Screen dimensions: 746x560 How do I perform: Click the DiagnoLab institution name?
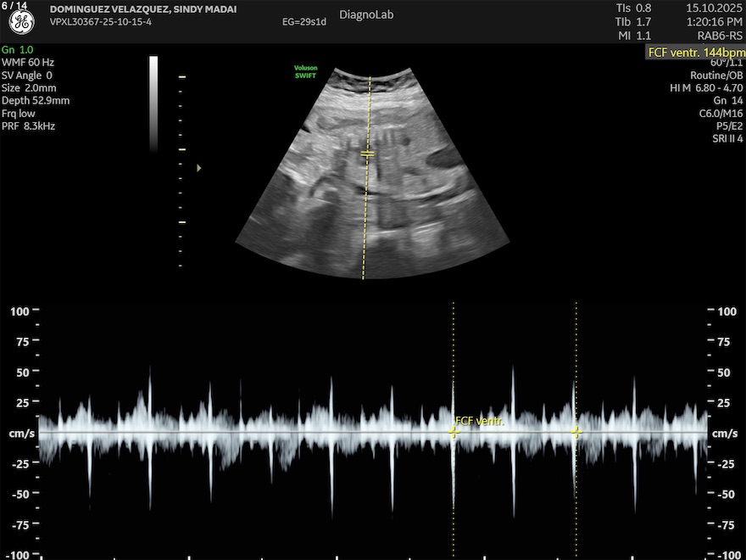click(366, 15)
